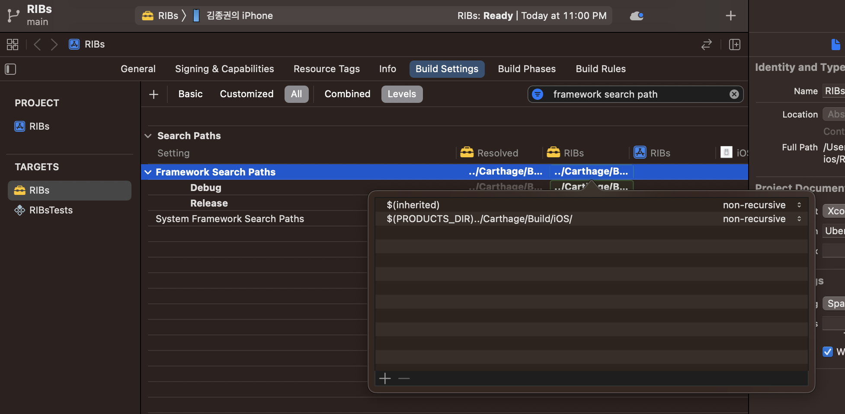This screenshot has height=414, width=845.
Task: Click the Resolved column header
Action: click(x=489, y=153)
